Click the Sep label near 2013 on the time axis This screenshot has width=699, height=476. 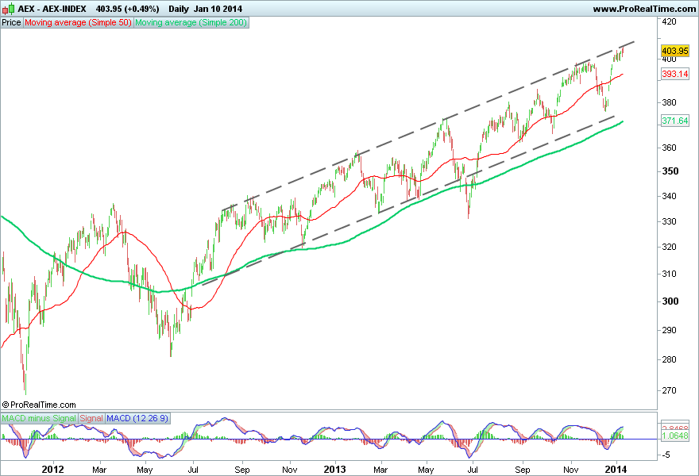coord(523,470)
